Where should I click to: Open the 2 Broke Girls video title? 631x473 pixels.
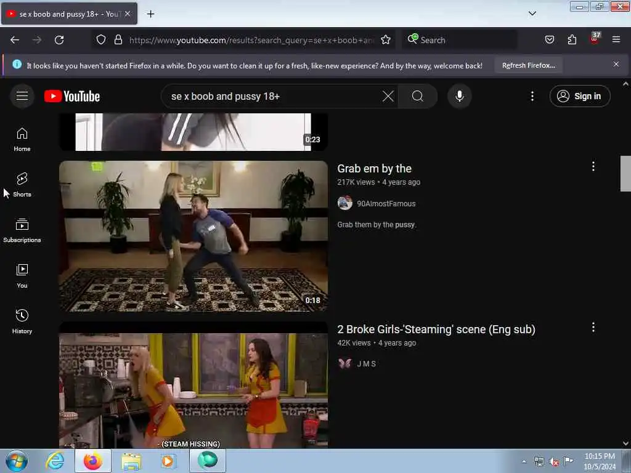(x=436, y=329)
